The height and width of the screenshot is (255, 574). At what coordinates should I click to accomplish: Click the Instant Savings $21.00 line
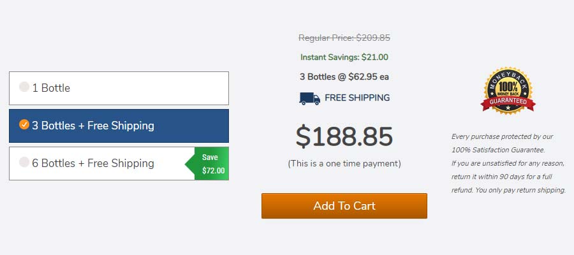pos(344,57)
